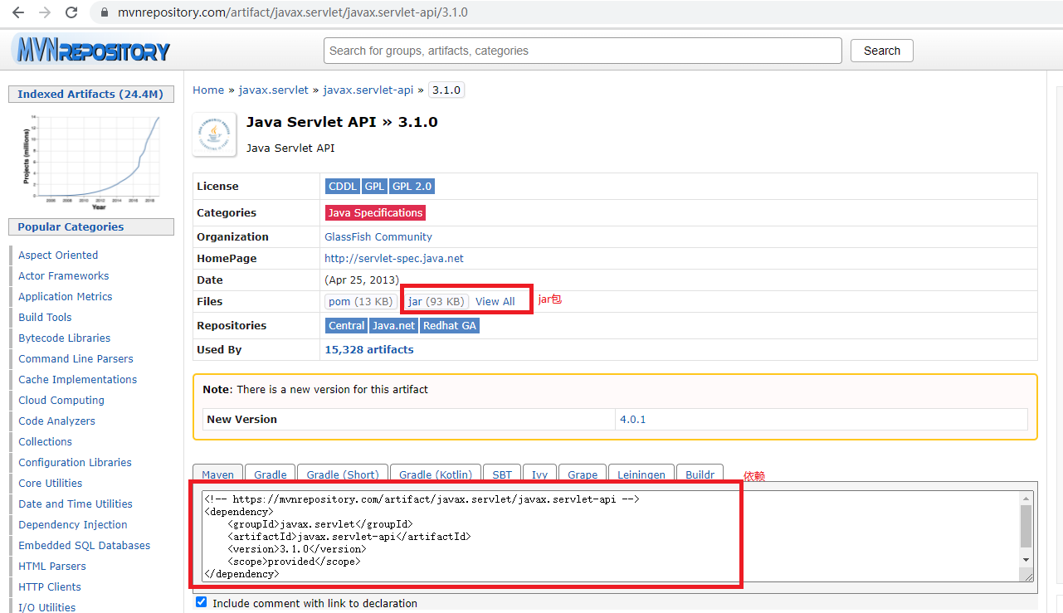
Task: Click inside the Maven dependency textarea
Action: pyautogui.click(x=612, y=536)
